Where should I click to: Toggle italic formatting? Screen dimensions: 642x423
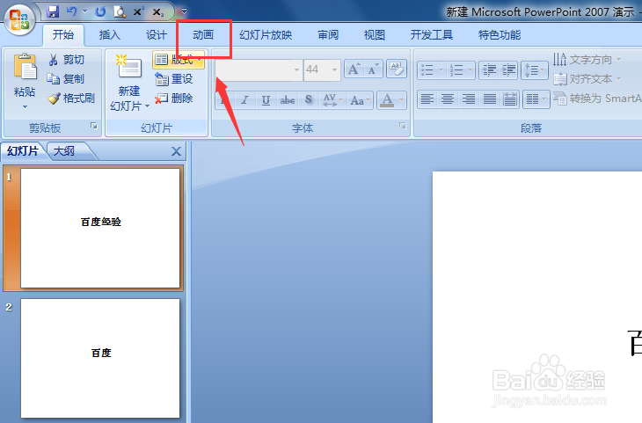coord(244,100)
